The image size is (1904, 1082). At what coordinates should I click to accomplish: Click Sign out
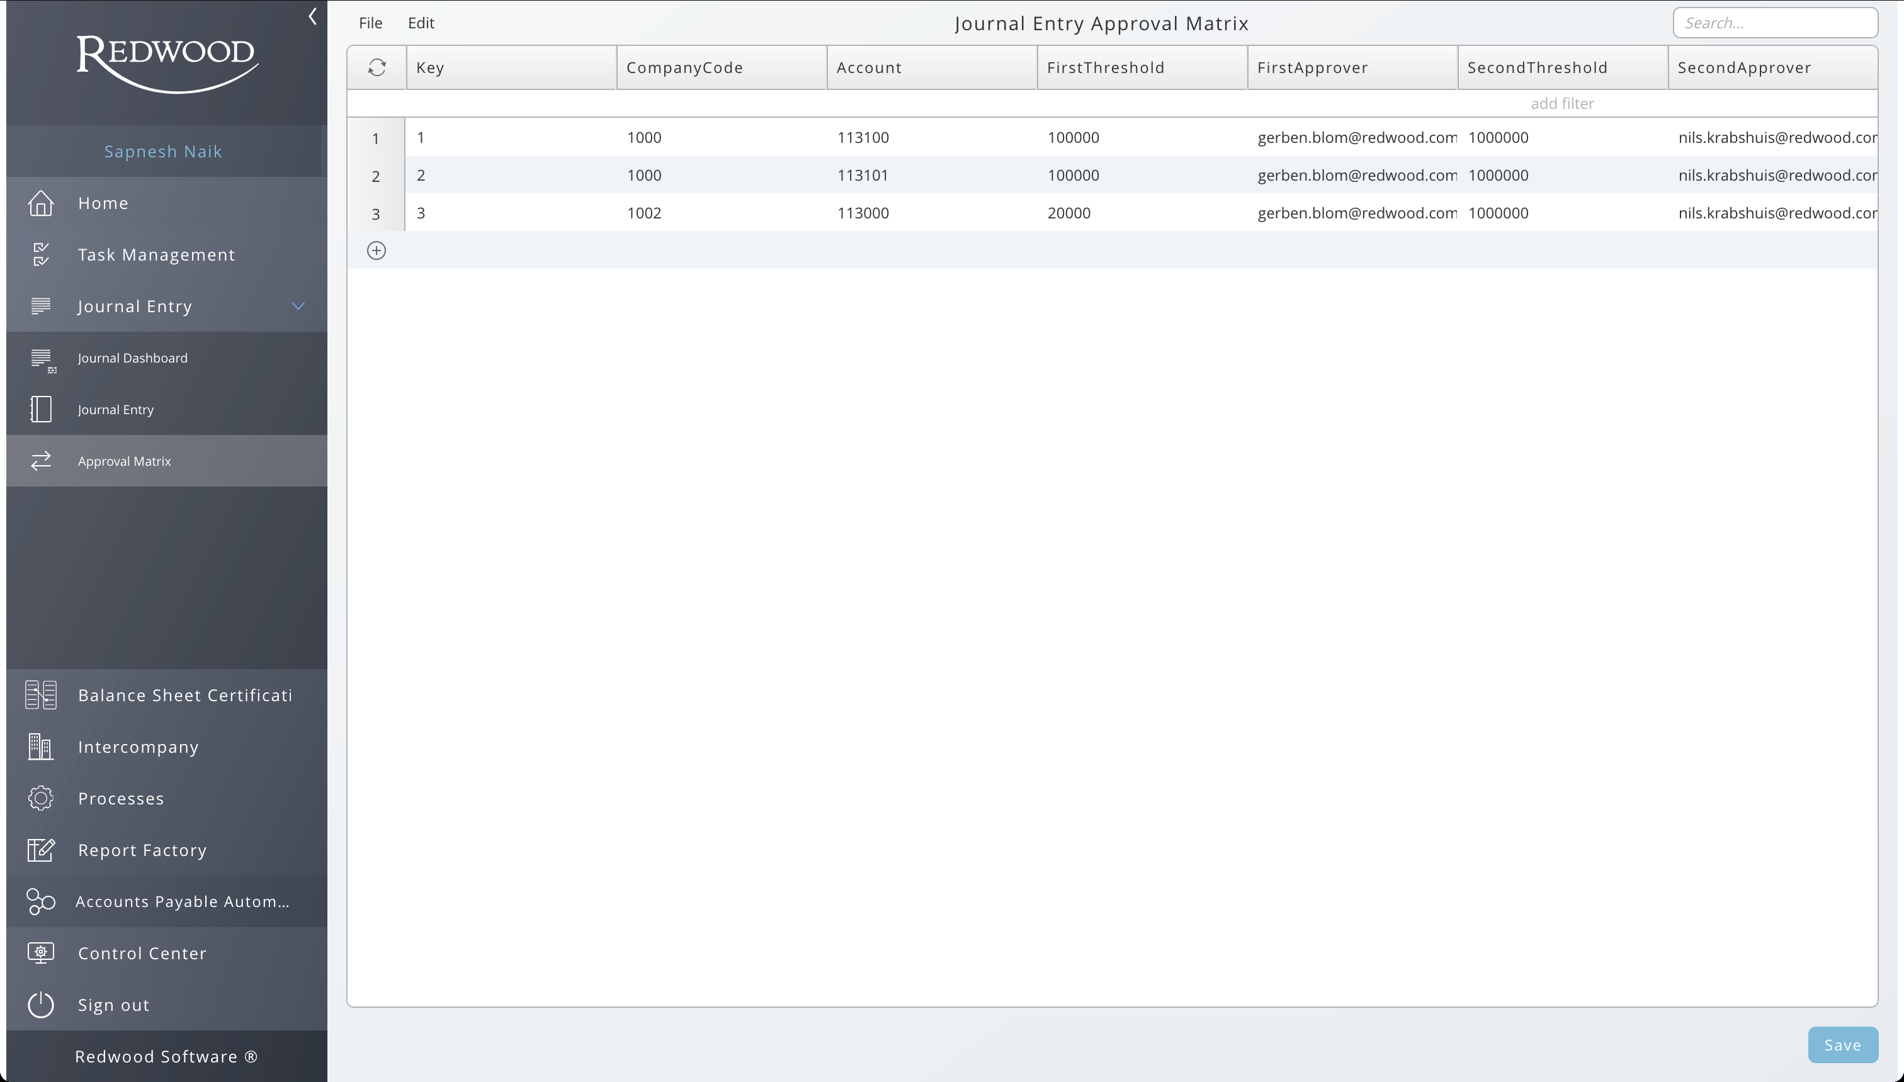pyautogui.click(x=166, y=1005)
